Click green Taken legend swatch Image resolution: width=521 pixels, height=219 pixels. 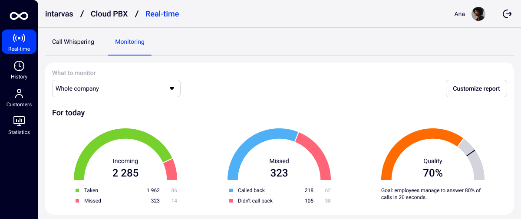(x=77, y=190)
